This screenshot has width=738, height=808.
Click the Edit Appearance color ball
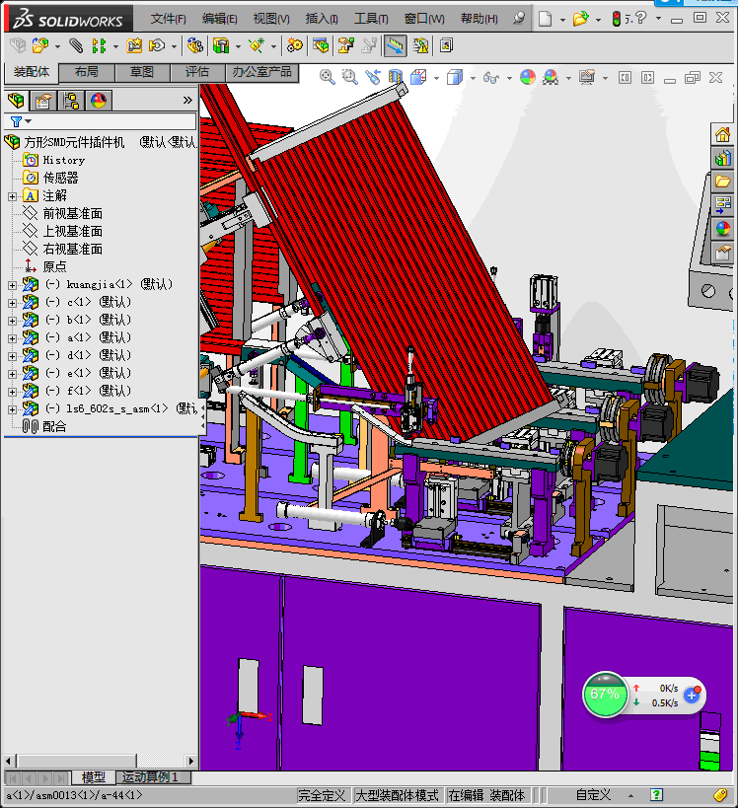(x=527, y=77)
